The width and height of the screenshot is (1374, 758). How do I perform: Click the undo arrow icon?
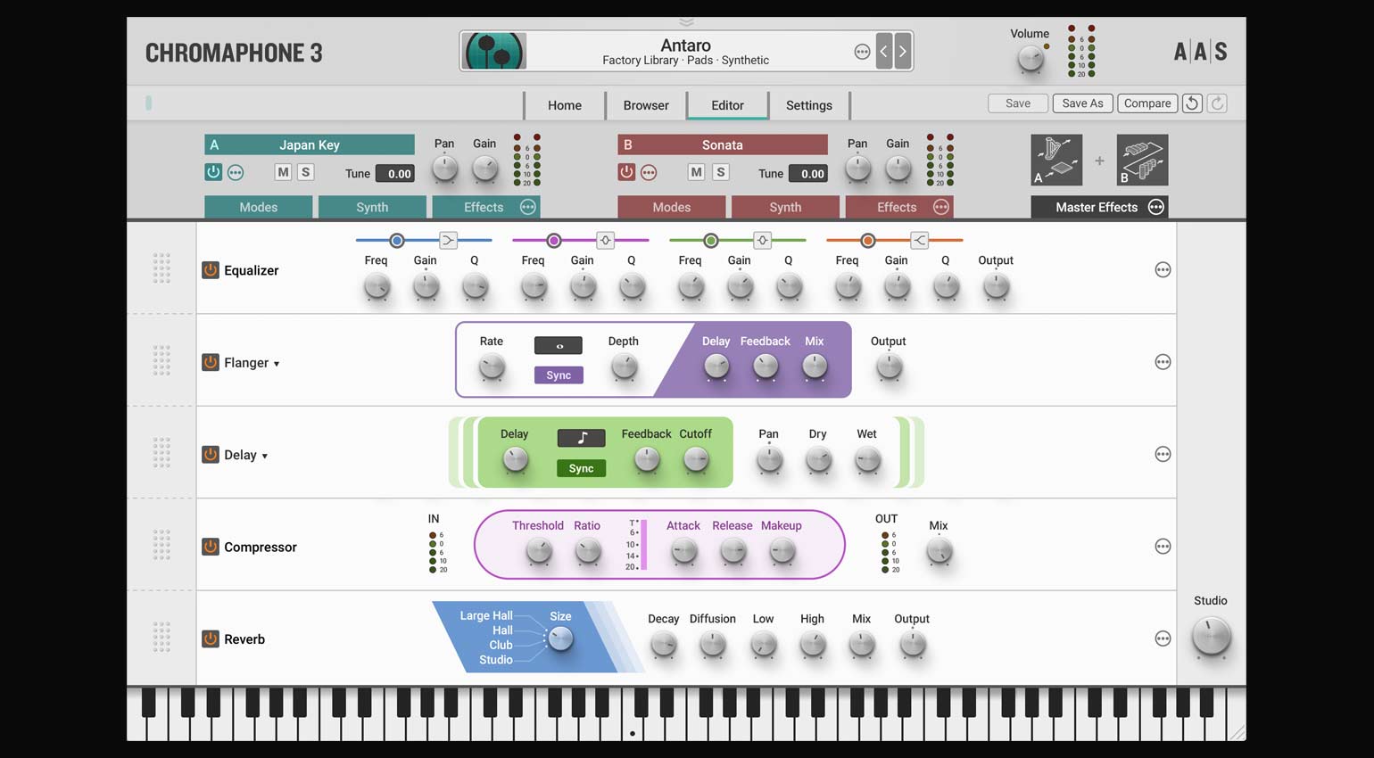point(1192,103)
